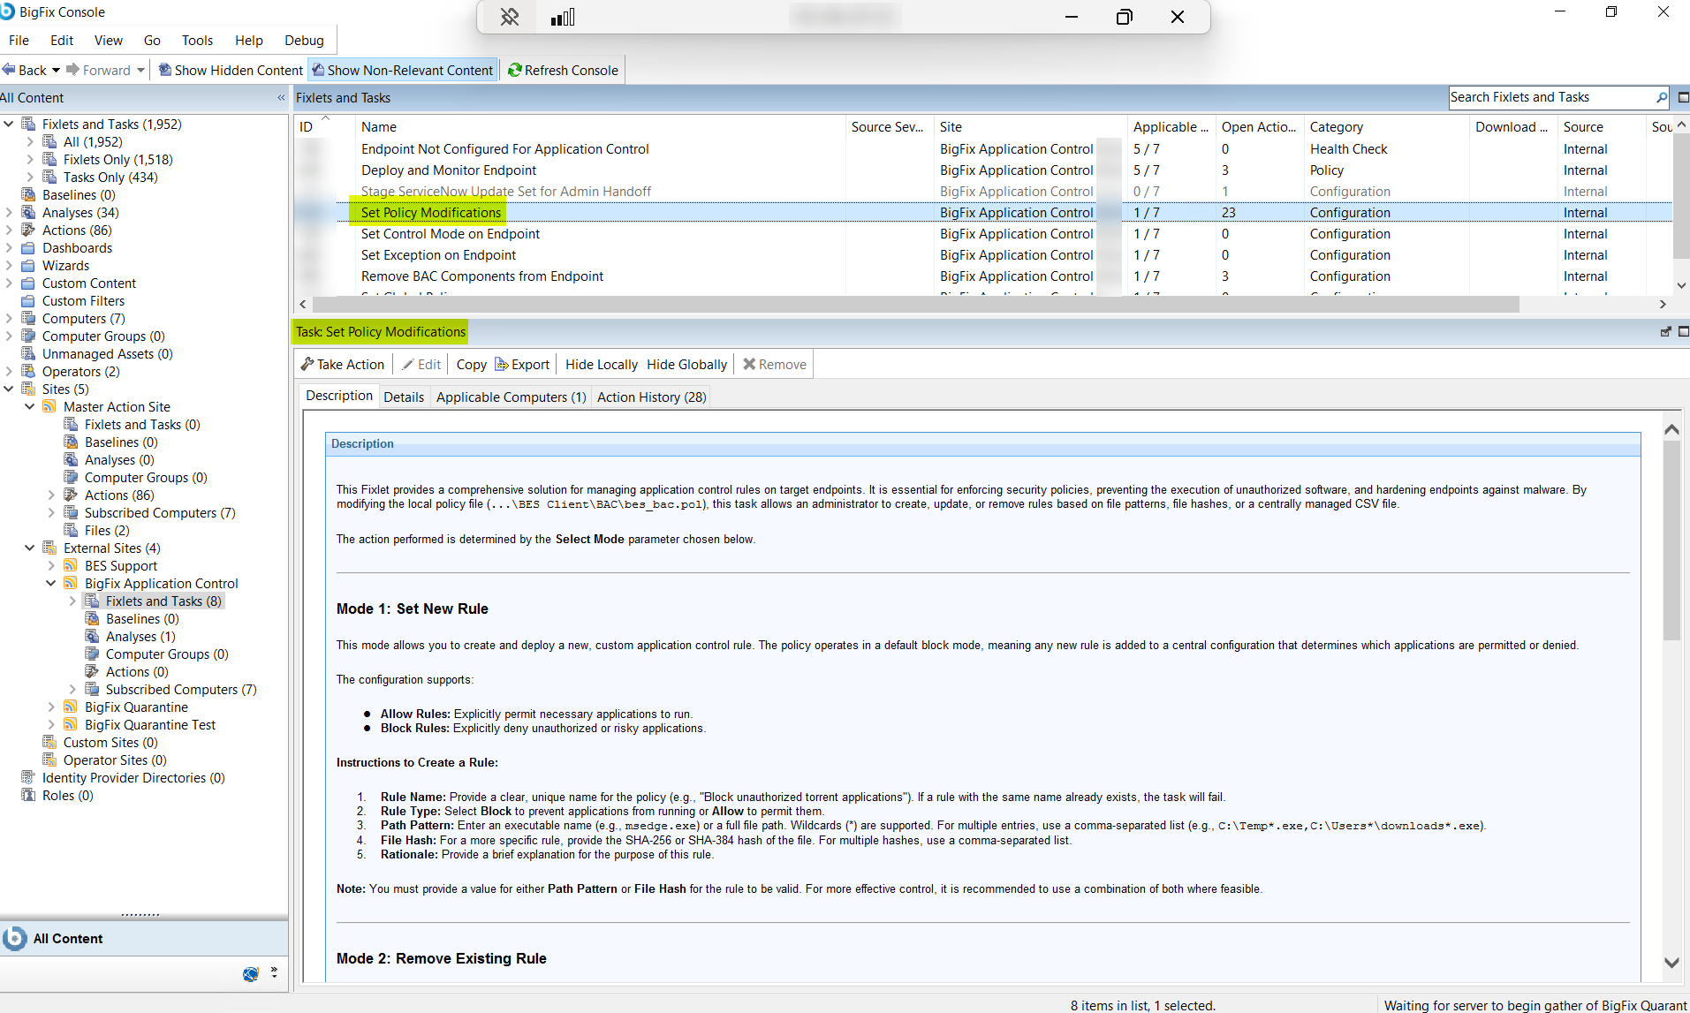This screenshot has height=1013, width=1690.
Task: Switch to the Details tab
Action: pyautogui.click(x=404, y=397)
